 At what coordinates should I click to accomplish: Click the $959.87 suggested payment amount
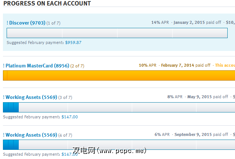73,42
